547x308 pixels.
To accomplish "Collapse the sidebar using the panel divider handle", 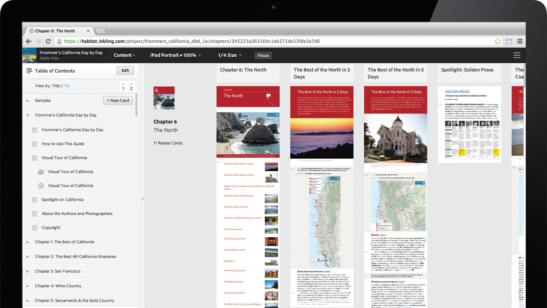I will click(143, 199).
